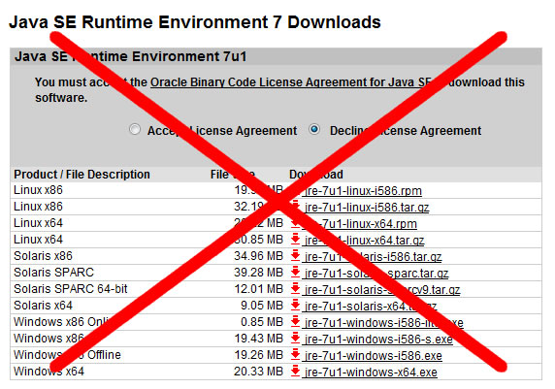Click the 'Java SE Runtime Environment 7u1' section title

point(131,56)
